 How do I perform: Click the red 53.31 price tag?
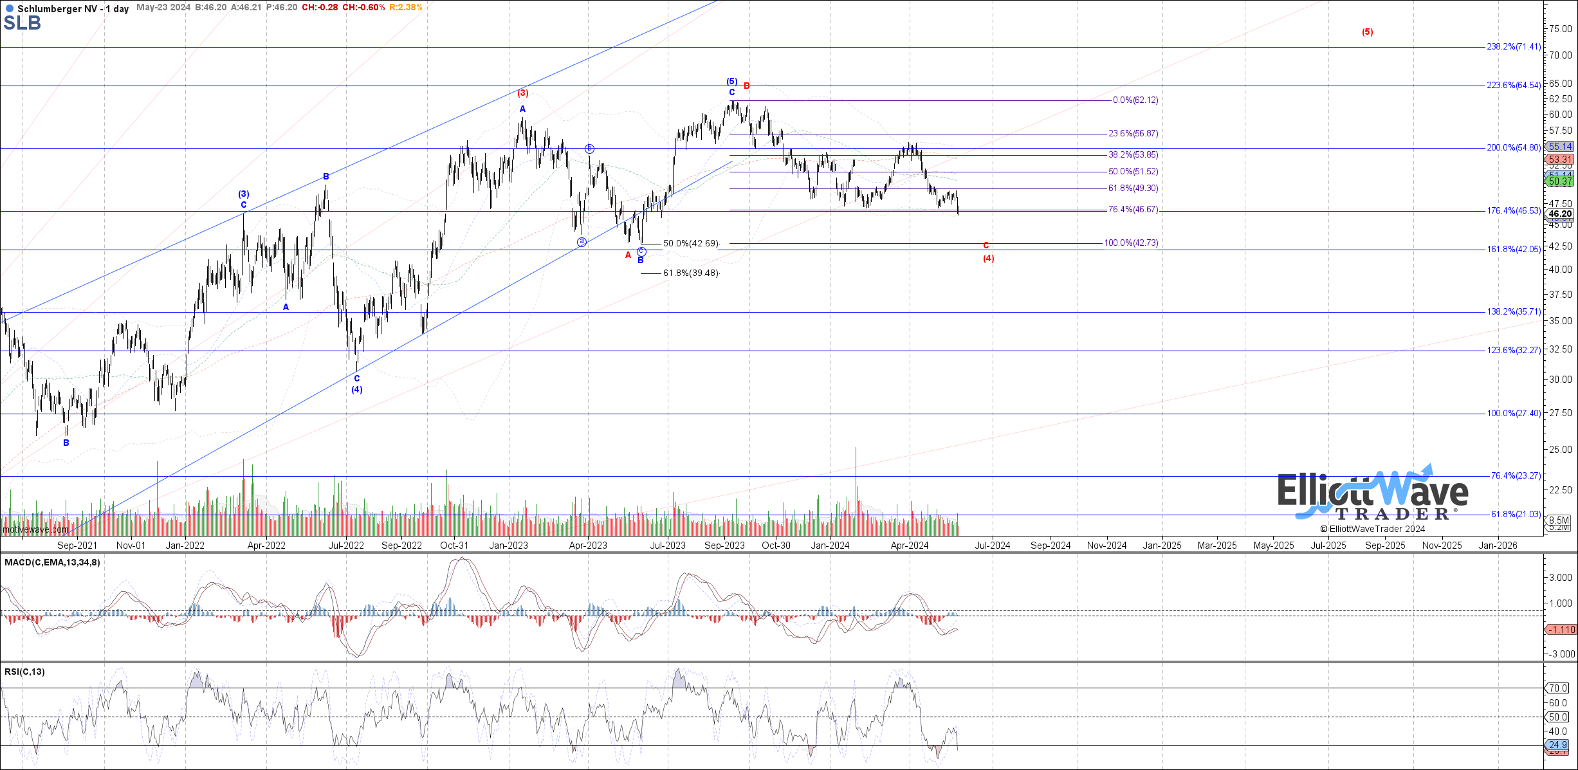click(x=1560, y=160)
